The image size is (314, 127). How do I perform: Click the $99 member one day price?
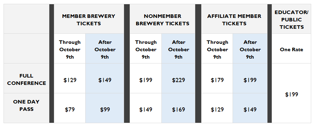(x=105, y=110)
